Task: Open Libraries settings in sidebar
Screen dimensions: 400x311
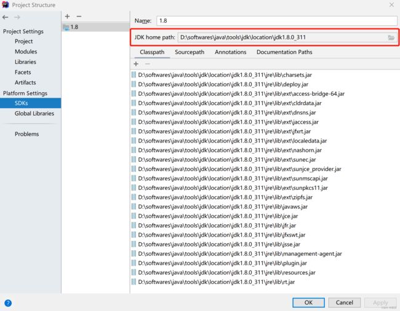Action: tap(25, 62)
